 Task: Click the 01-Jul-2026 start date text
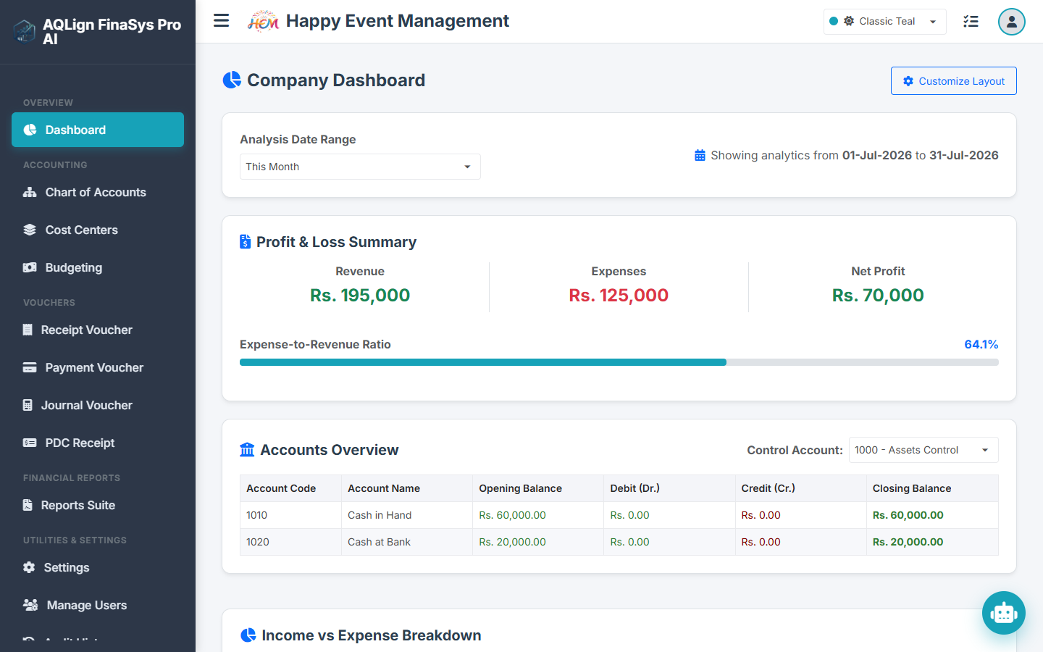877,155
